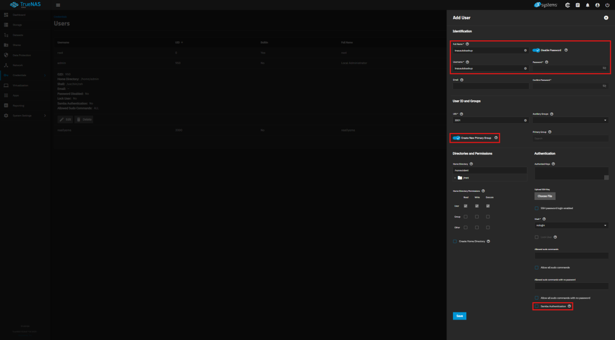
Task: Click the Credentials breadcrumb link
Action: [60, 17]
